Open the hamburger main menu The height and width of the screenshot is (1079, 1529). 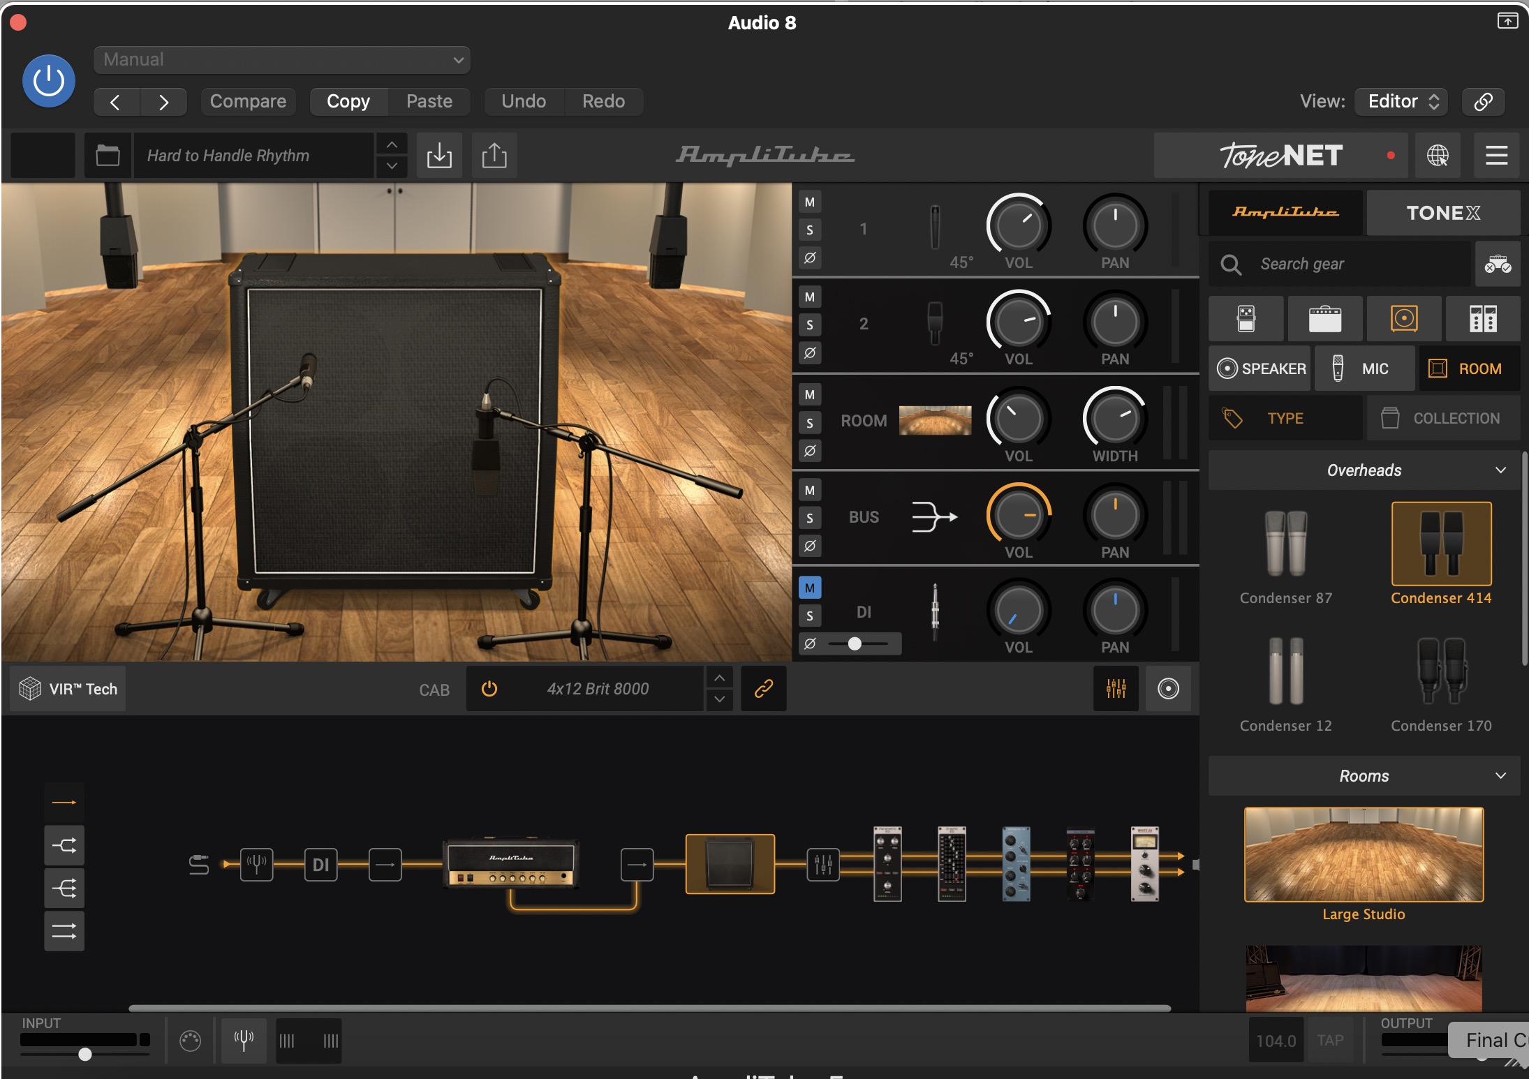coord(1496,155)
